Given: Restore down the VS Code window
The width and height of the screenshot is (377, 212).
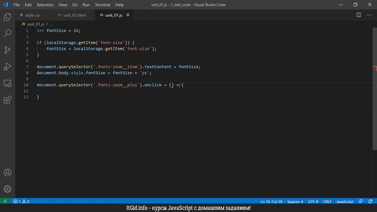Looking at the screenshot, I should 355,5.
